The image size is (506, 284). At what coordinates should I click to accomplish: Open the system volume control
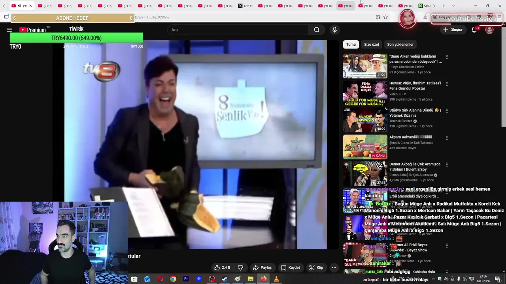[x=446, y=279]
